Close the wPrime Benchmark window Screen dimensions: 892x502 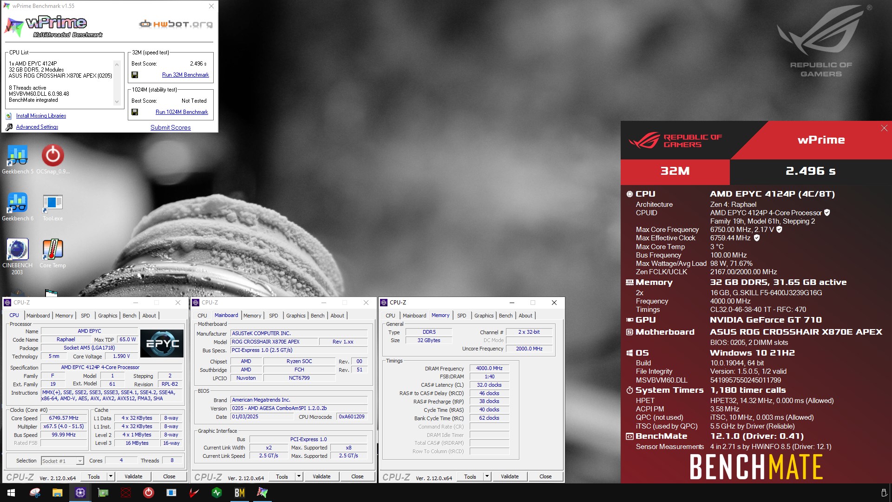tap(211, 6)
